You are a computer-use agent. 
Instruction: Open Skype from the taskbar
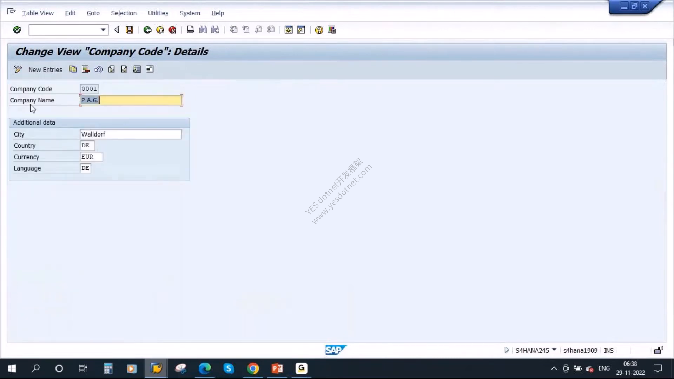click(229, 368)
